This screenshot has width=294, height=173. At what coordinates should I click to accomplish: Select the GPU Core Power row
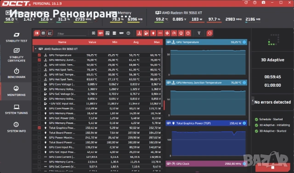(x=97, y=108)
